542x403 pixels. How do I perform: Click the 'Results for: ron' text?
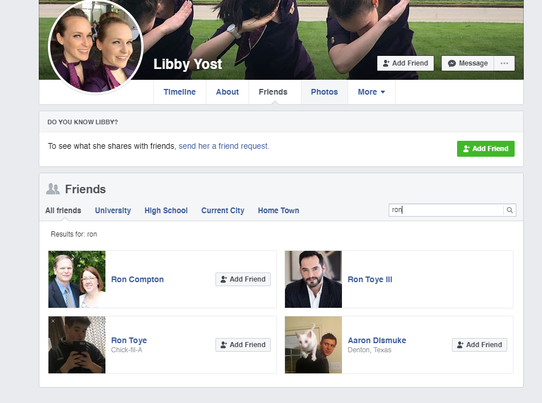(x=74, y=234)
